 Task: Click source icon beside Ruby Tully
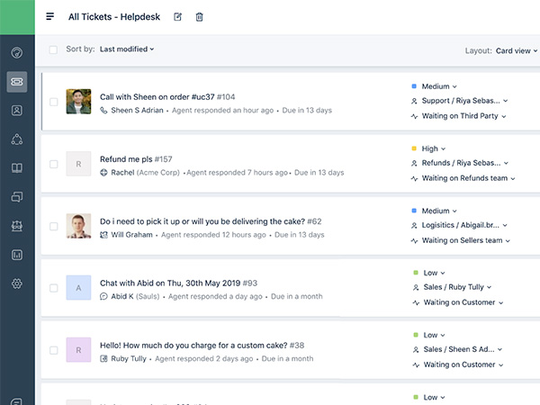(x=103, y=359)
